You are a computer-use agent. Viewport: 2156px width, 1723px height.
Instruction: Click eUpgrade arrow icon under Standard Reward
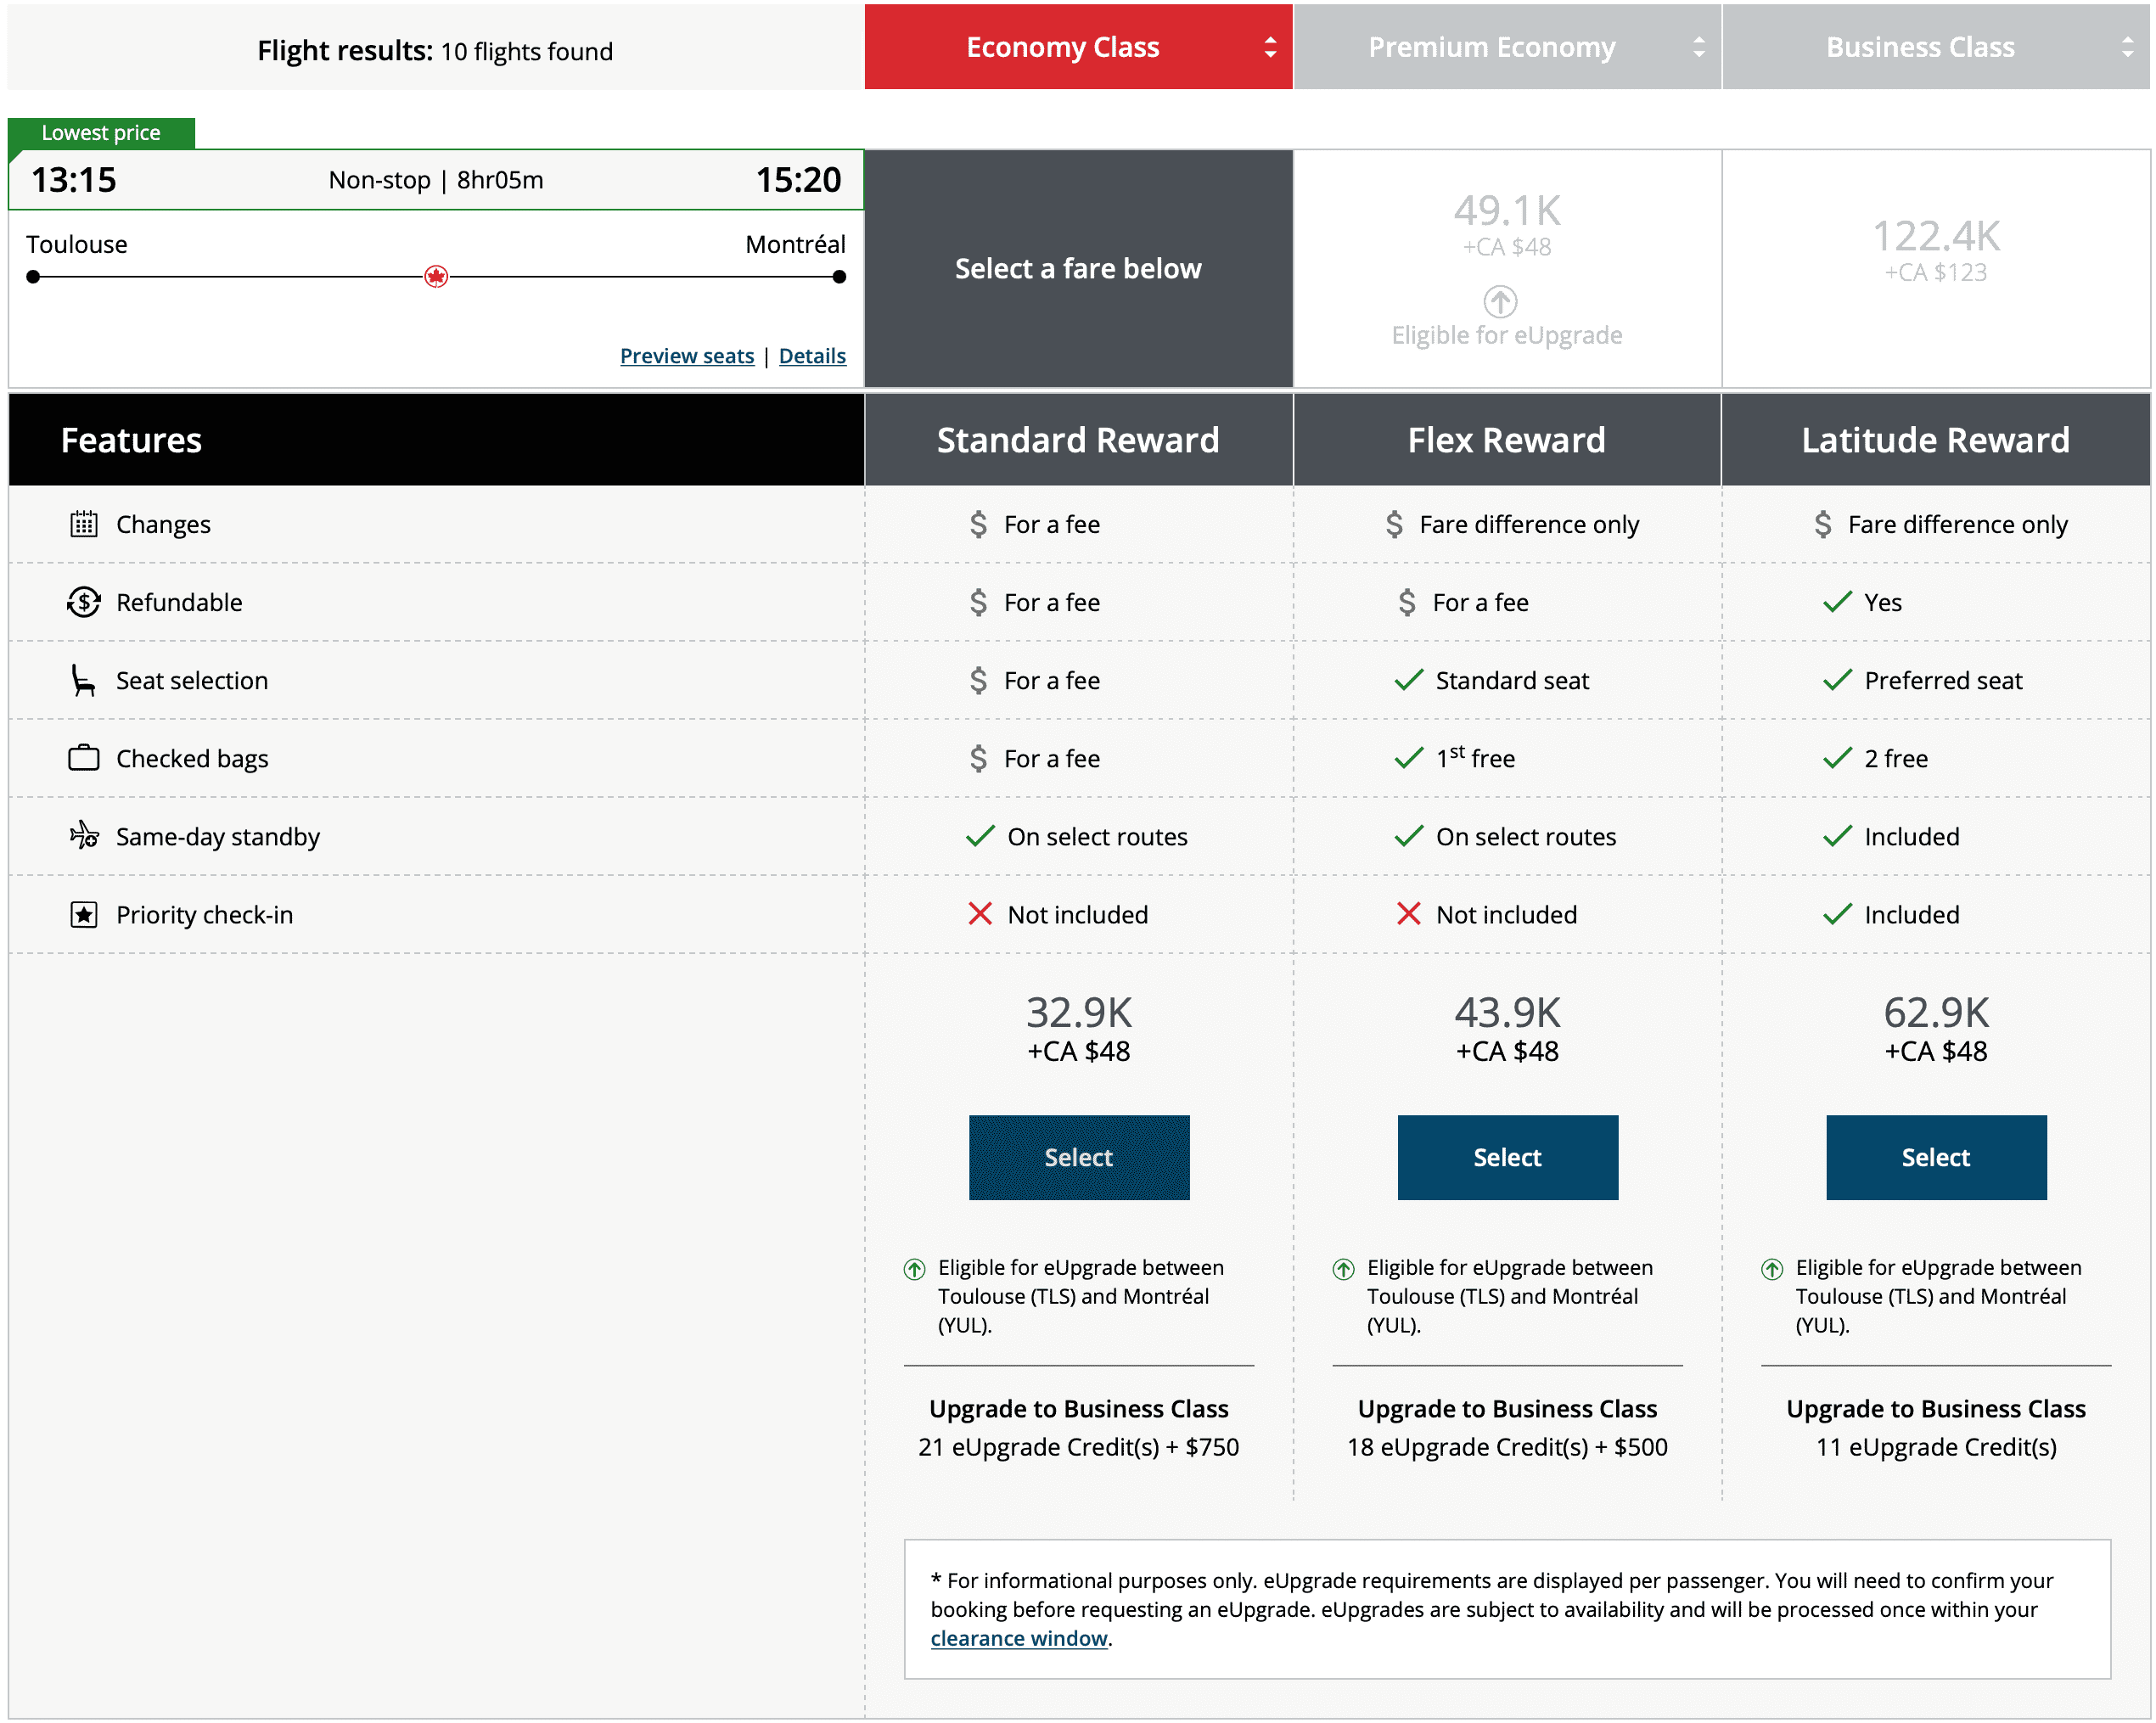(x=915, y=1269)
